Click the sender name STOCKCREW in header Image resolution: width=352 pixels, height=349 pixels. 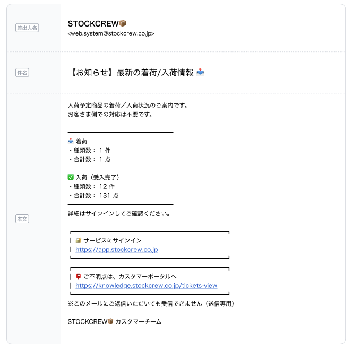93,23
